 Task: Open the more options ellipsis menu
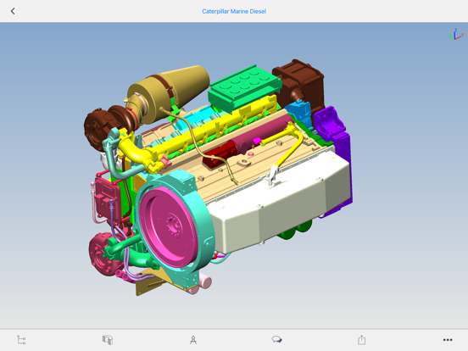[x=448, y=340]
